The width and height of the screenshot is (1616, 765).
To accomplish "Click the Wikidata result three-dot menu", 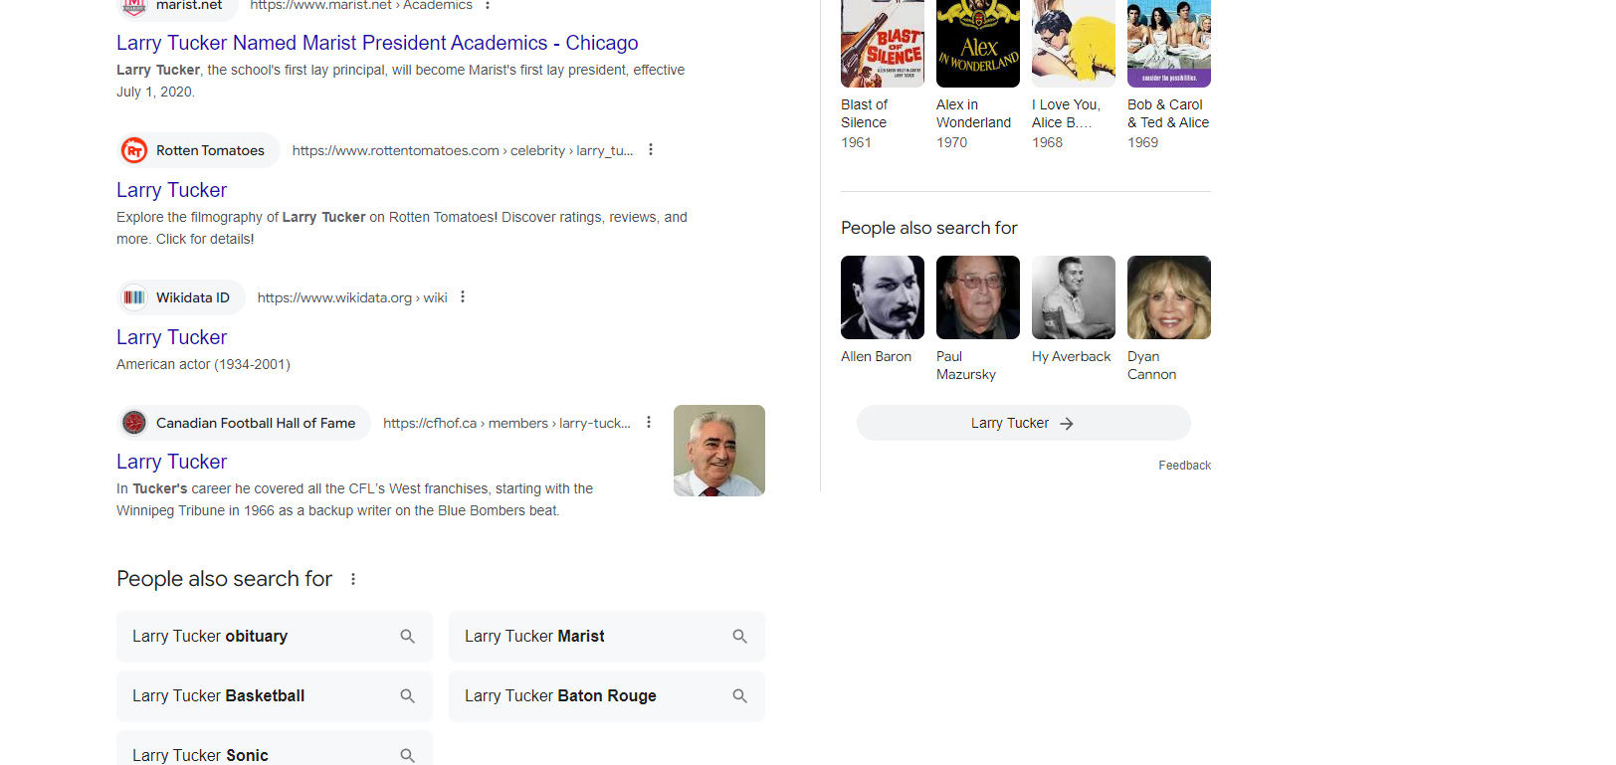I will (463, 296).
